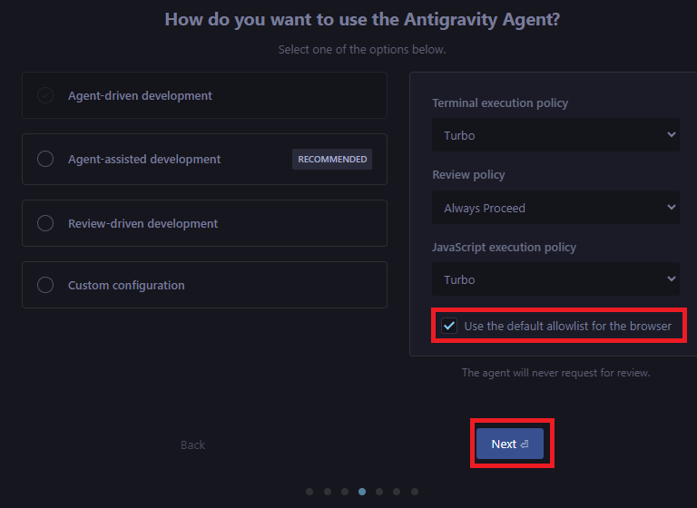Pick Review-driven development radio option
The width and height of the screenshot is (697, 508).
pos(45,223)
